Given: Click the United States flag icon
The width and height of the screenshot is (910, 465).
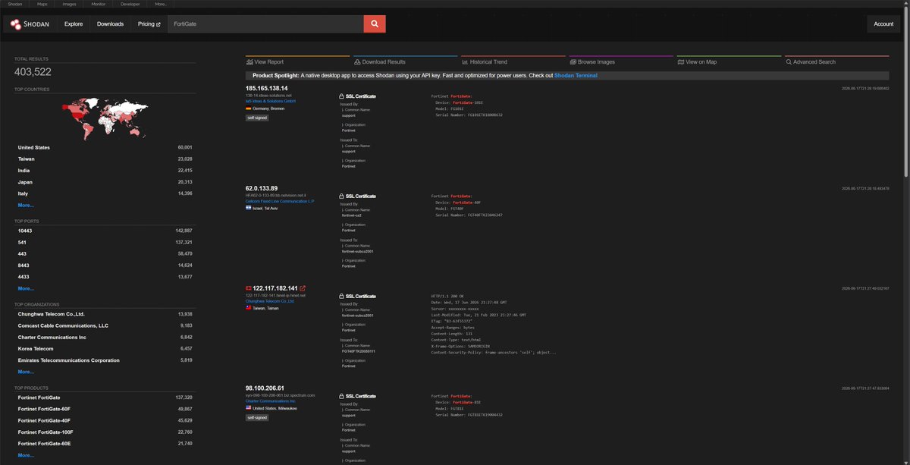Looking at the screenshot, I should (x=248, y=408).
